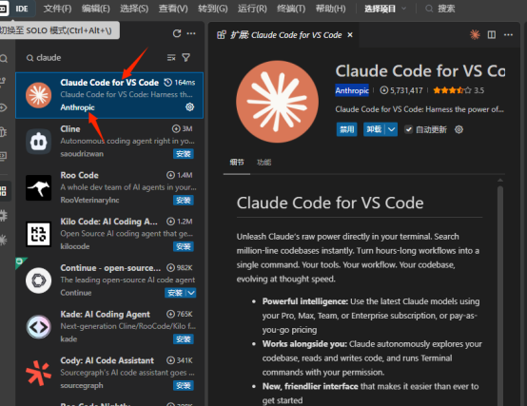The image size is (527, 406).
Task: Open the View (查看) menu
Action: pyautogui.click(x=173, y=9)
